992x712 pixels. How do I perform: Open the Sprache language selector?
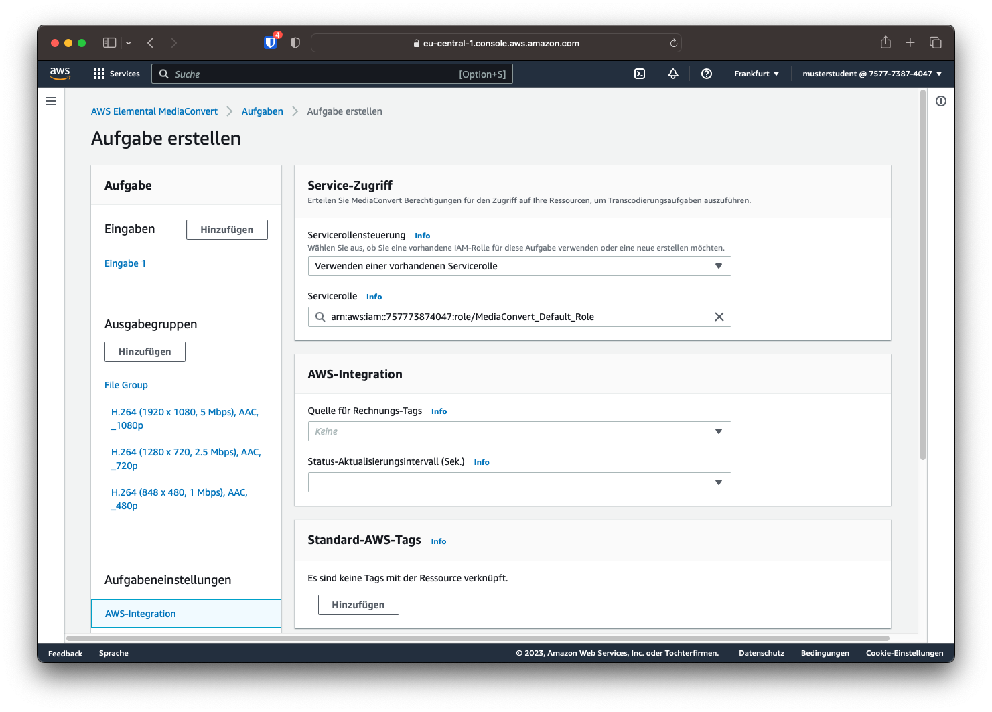(114, 653)
